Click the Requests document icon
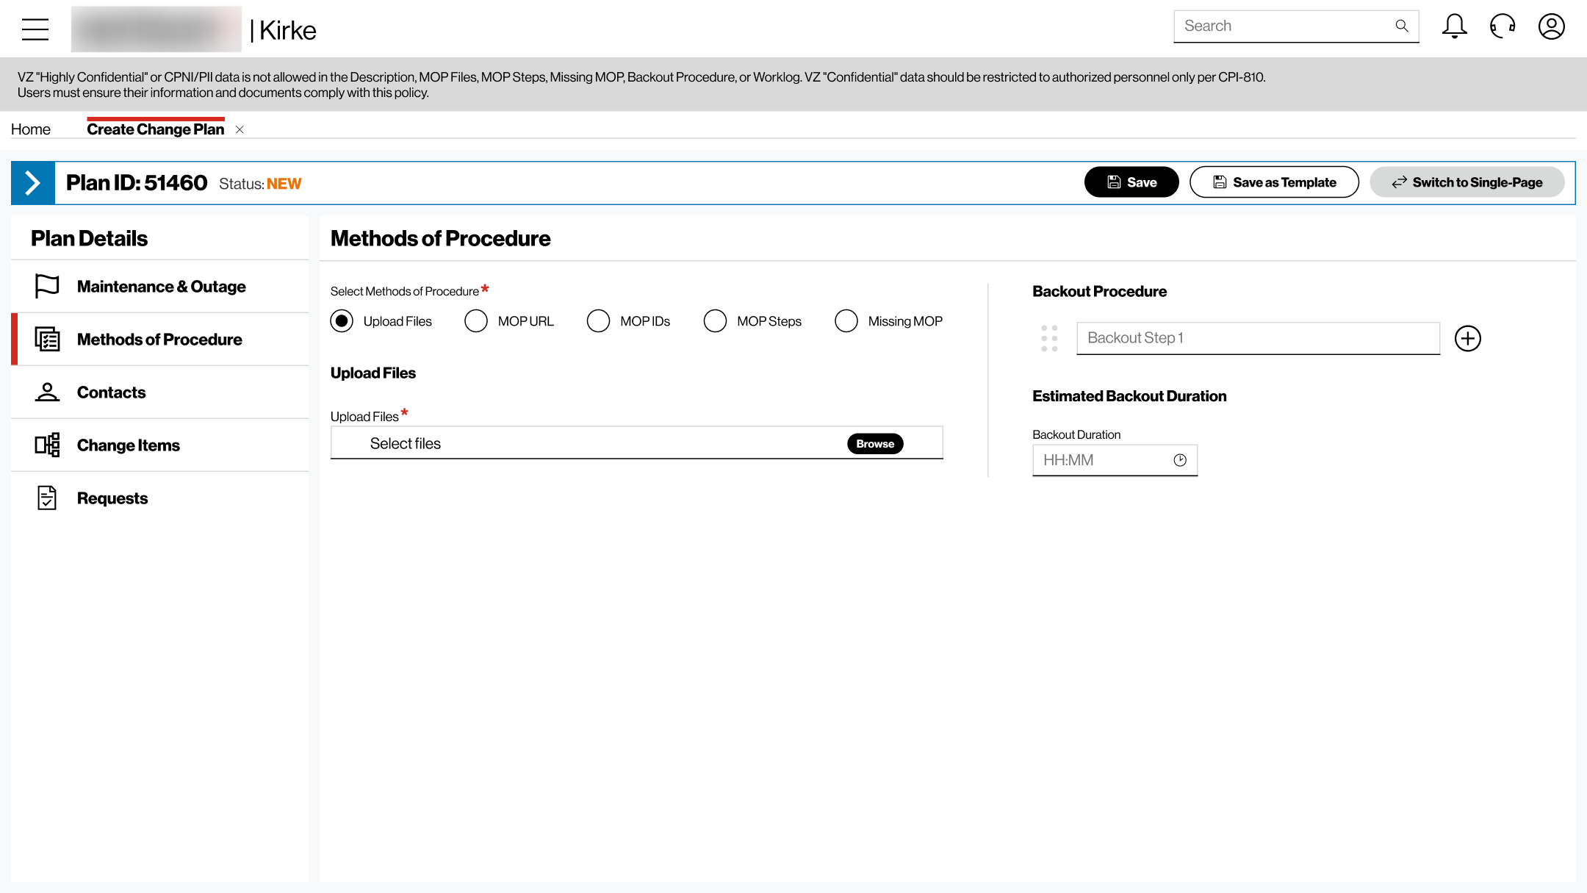 tap(47, 498)
